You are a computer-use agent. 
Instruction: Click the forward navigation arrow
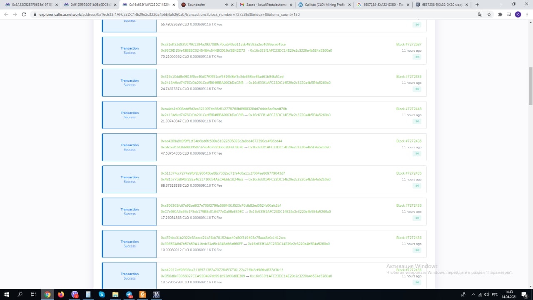15,14
